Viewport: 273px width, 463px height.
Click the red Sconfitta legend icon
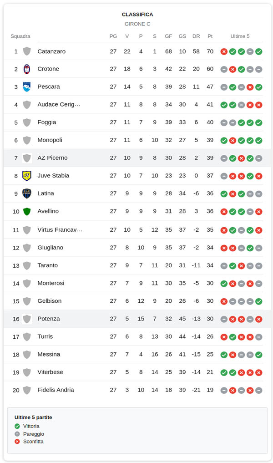17,442
